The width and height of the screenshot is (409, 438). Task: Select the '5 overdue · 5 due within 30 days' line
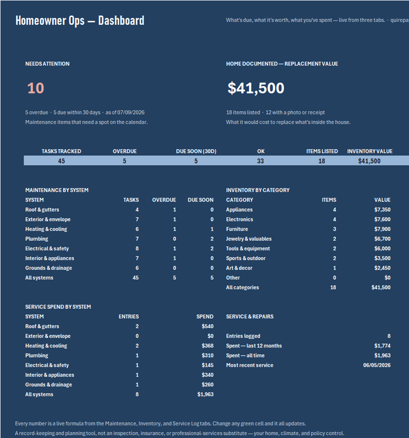(x=85, y=112)
